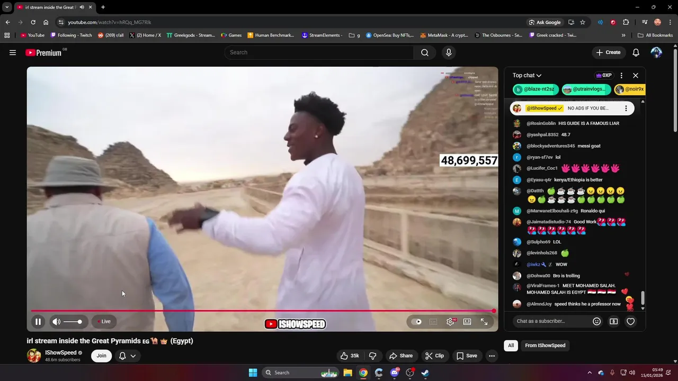
Task: Toggle the autoplay switch in player
Action: point(417,321)
